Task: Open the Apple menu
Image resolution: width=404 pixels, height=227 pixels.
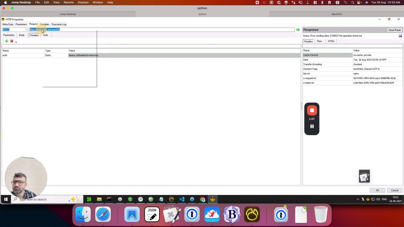Action: (5, 3)
